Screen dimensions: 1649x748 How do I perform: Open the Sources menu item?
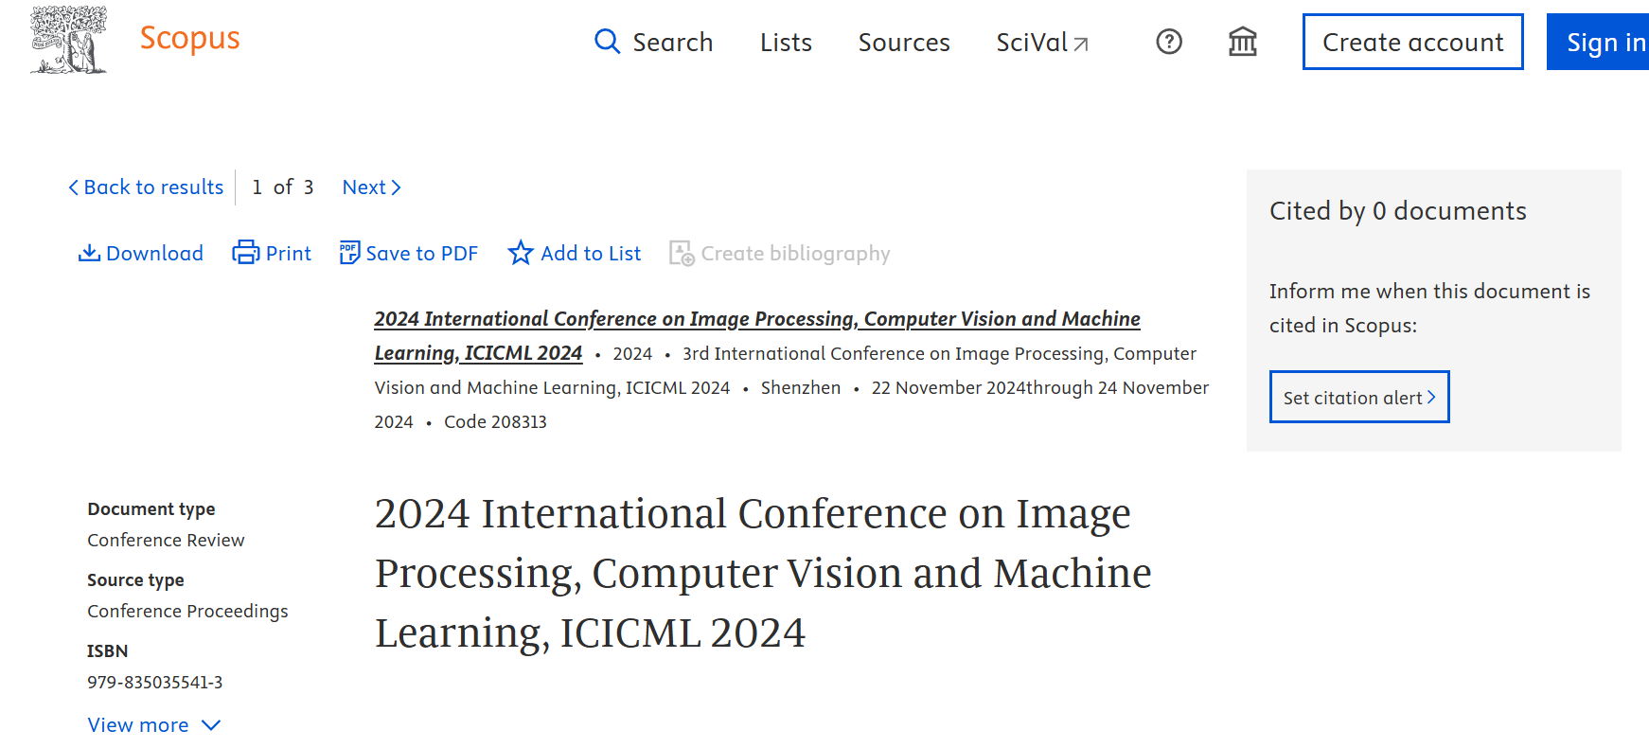click(904, 43)
